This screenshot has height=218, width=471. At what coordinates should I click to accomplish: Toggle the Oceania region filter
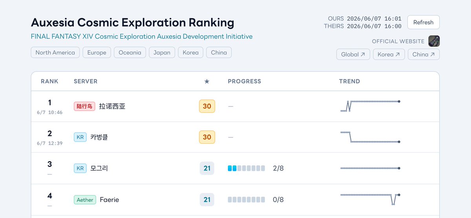pos(130,52)
